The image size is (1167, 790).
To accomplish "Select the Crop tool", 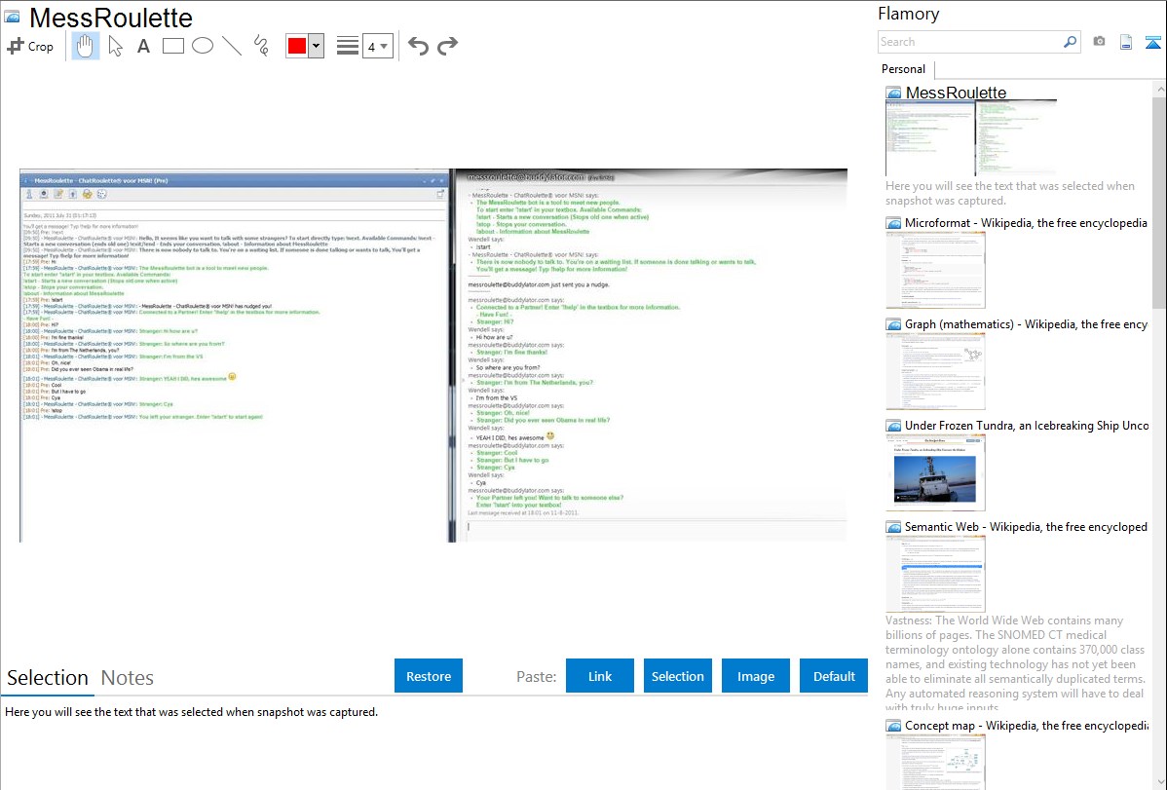I will click(x=30, y=46).
